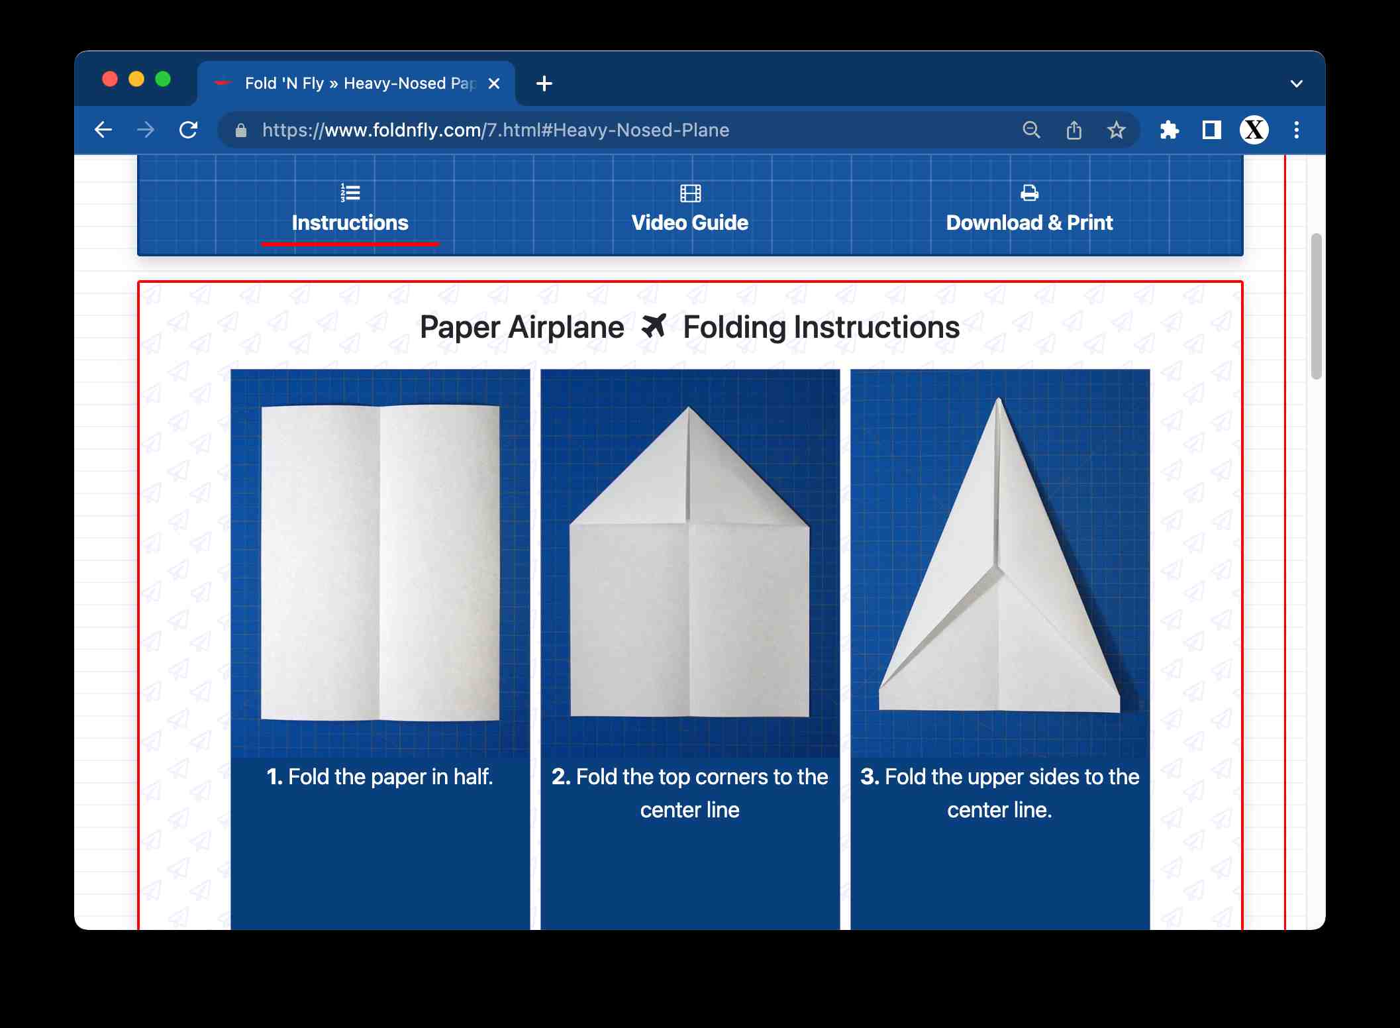
Task: Click the X extension icon in toolbar
Action: (x=1256, y=130)
